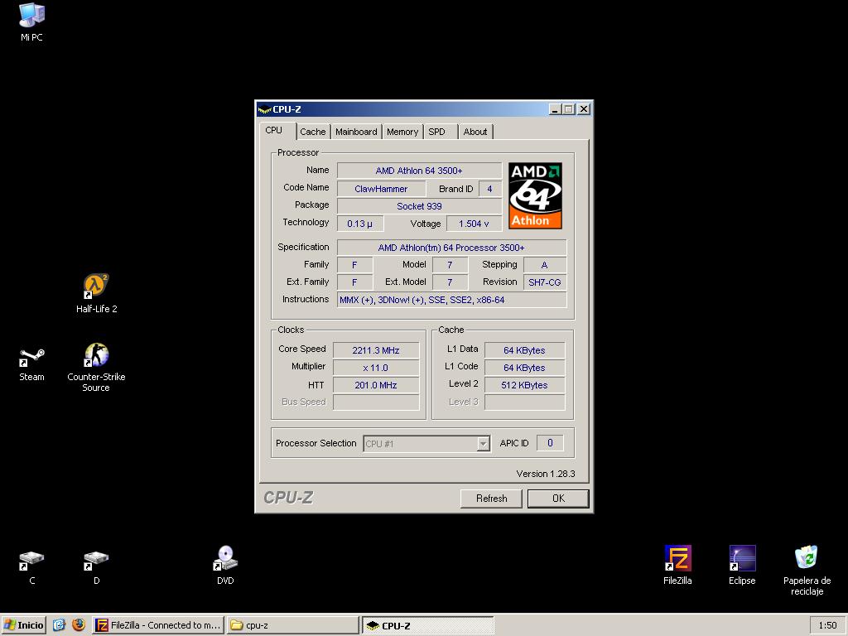Click the Specification field text
The width and height of the screenshot is (848, 636).
click(x=451, y=248)
